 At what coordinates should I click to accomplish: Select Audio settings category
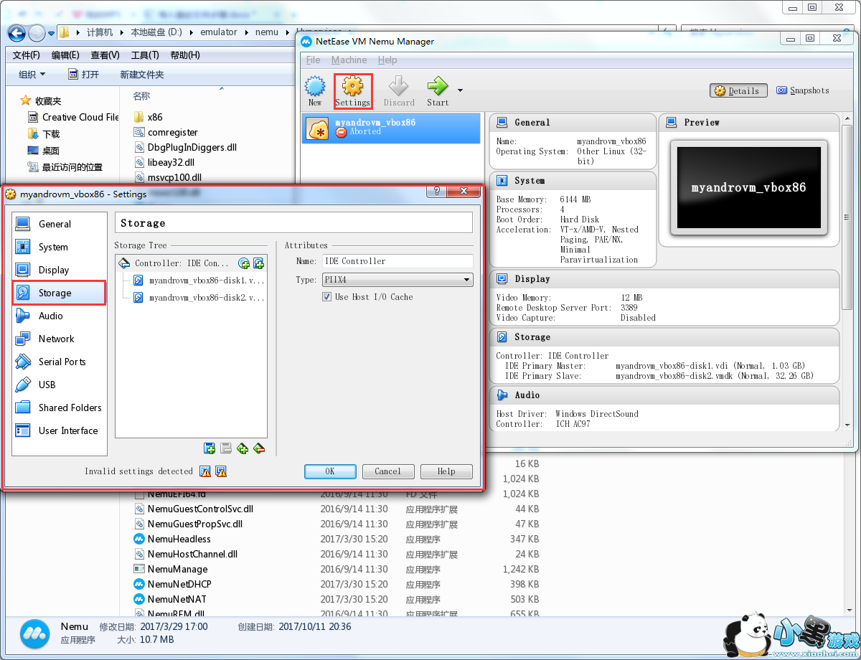click(60, 316)
